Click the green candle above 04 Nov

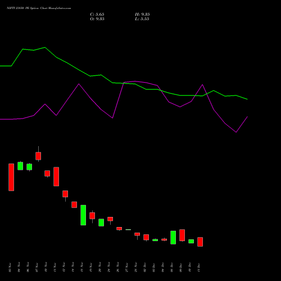pyautogui.click(x=20, y=166)
